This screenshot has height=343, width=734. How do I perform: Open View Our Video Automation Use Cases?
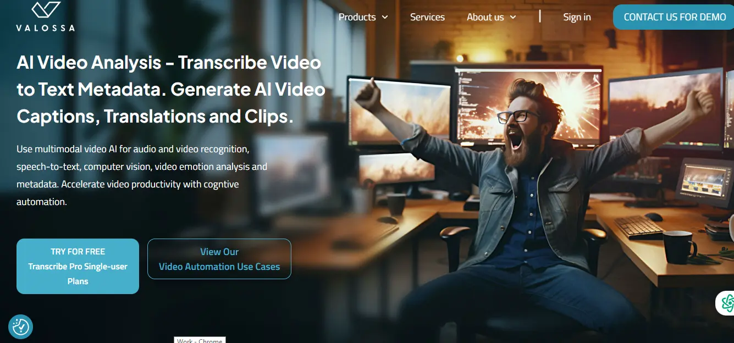point(219,259)
